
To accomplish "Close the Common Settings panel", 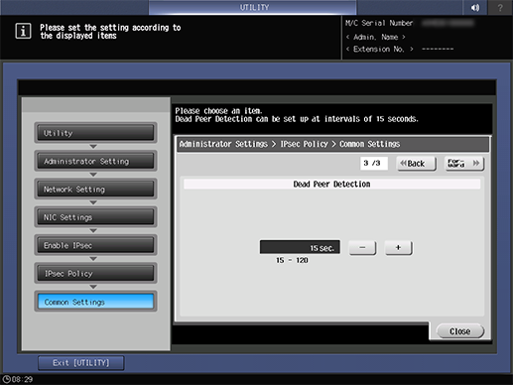I will [x=460, y=331].
